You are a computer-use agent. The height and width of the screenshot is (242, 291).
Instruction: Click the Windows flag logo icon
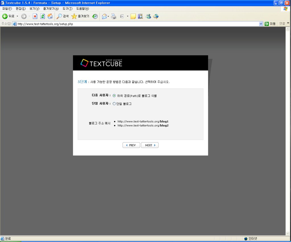pyautogui.click(x=285, y=9)
